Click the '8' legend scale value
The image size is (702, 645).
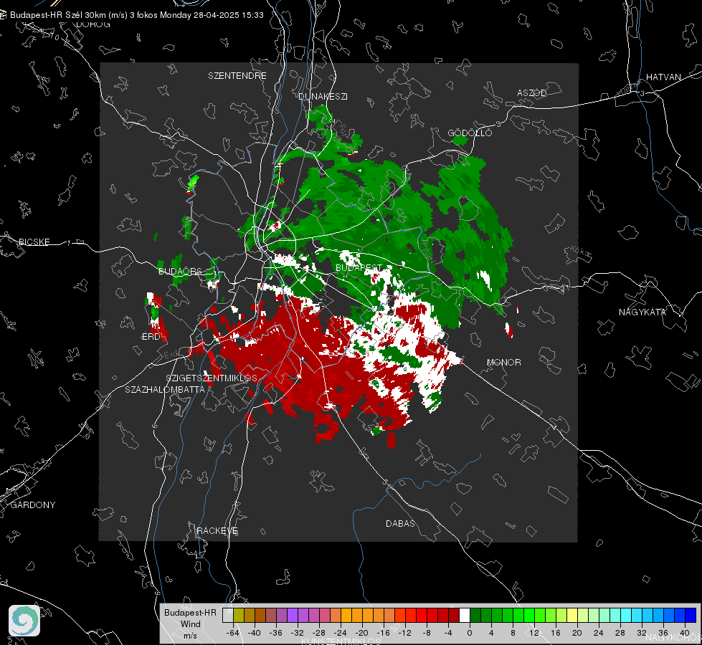coord(513,633)
